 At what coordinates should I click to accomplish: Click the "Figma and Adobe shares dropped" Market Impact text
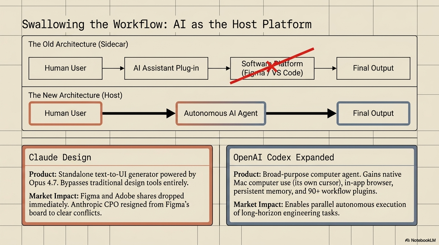point(109,204)
